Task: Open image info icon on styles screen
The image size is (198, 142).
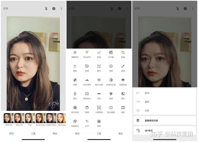Action: point(54,9)
